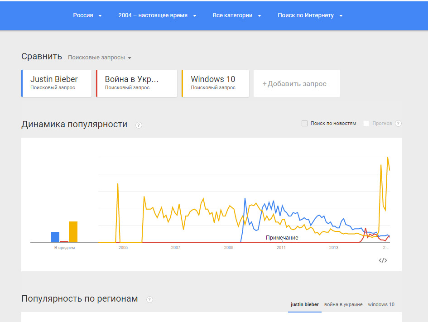Click help icon next to Прогноз
The image size is (428, 322).
398,123
